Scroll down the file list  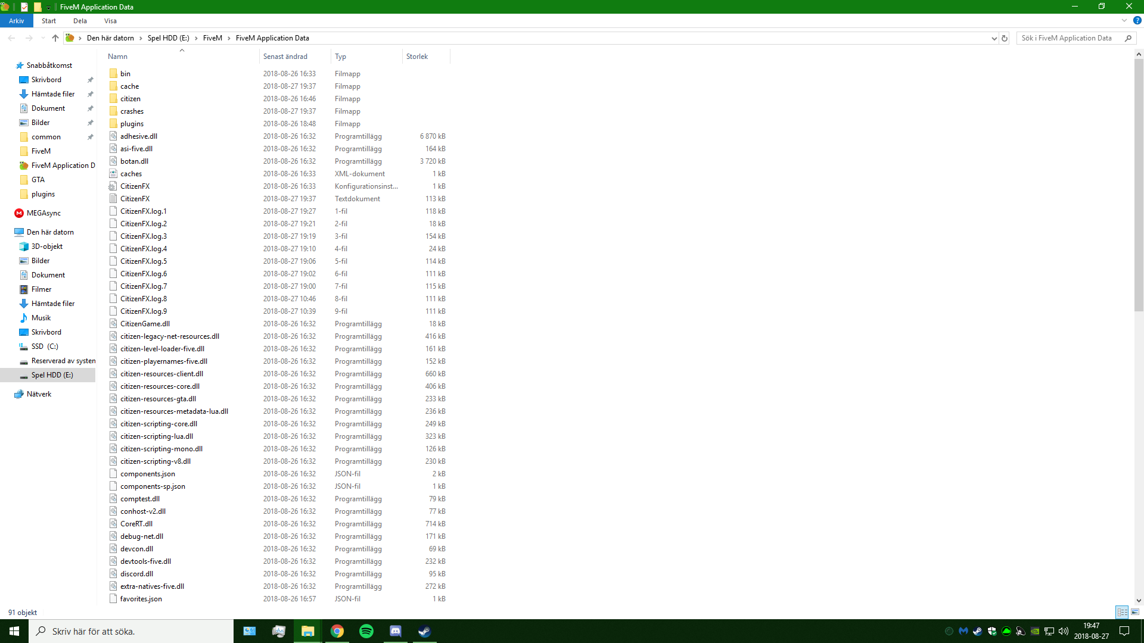coord(1137,600)
